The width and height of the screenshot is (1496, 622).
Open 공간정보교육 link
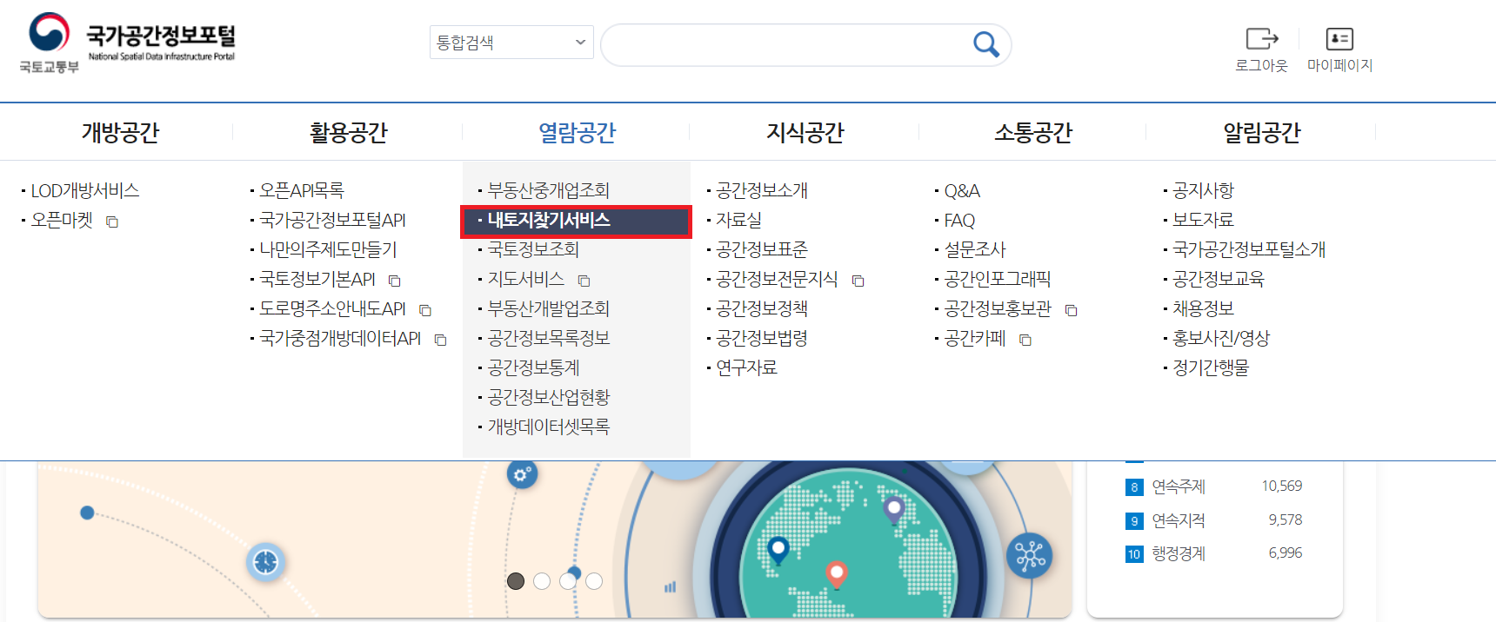1219,279
